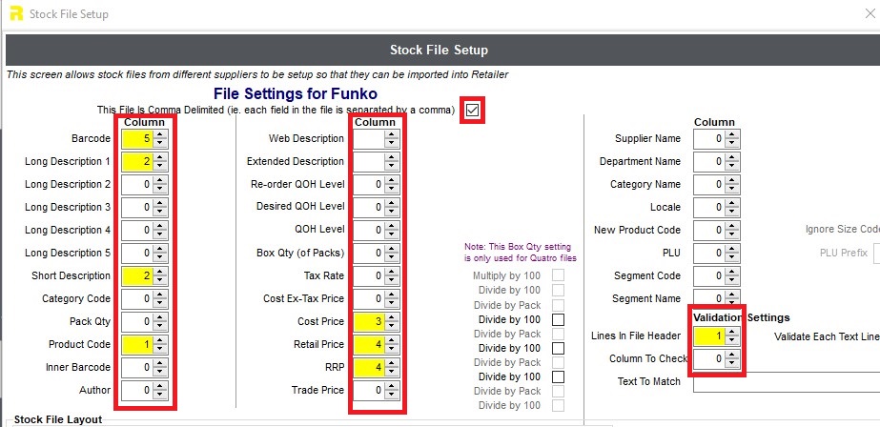Decrease the Column To Check value
The height and width of the screenshot is (427, 880).
point(731,363)
